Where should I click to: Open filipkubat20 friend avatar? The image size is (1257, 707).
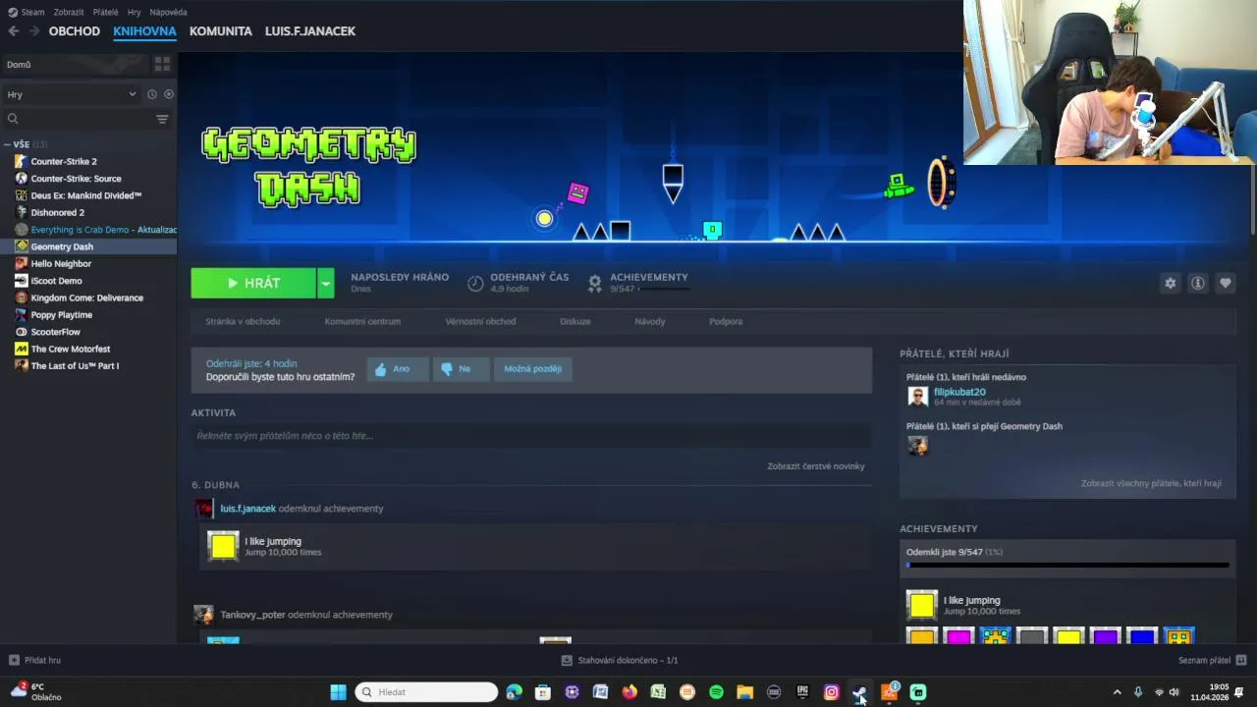917,397
